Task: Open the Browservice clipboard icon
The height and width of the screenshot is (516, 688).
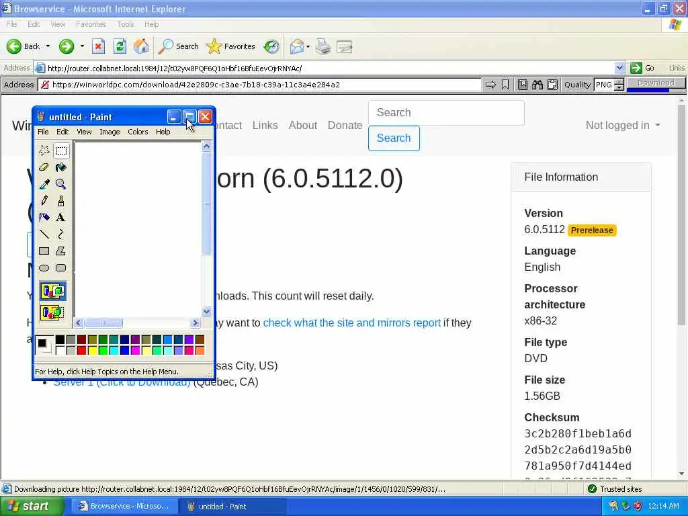Action: click(552, 85)
